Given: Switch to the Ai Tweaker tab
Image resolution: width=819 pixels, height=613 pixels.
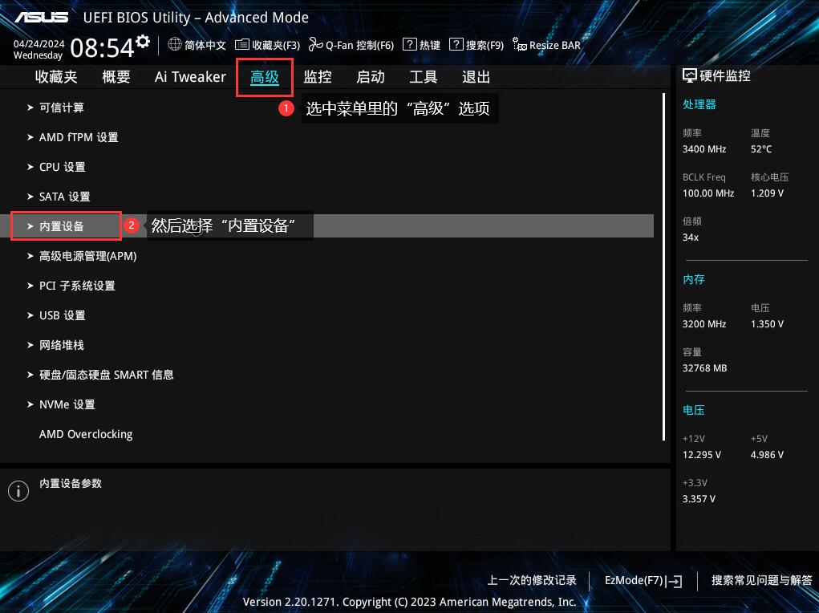Looking at the screenshot, I should click(x=190, y=77).
